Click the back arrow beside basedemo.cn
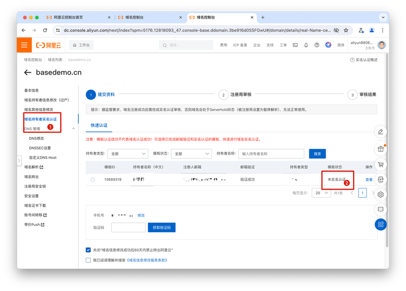 click(27, 73)
